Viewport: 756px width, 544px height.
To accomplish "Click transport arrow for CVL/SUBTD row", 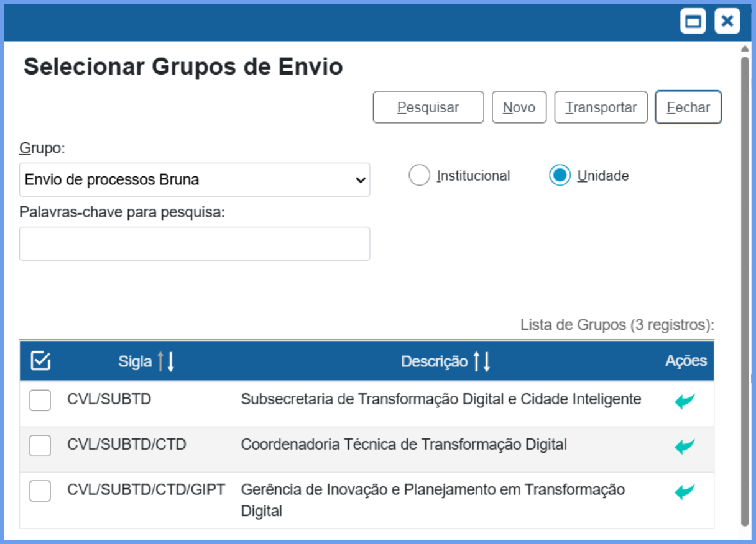I will (685, 401).
